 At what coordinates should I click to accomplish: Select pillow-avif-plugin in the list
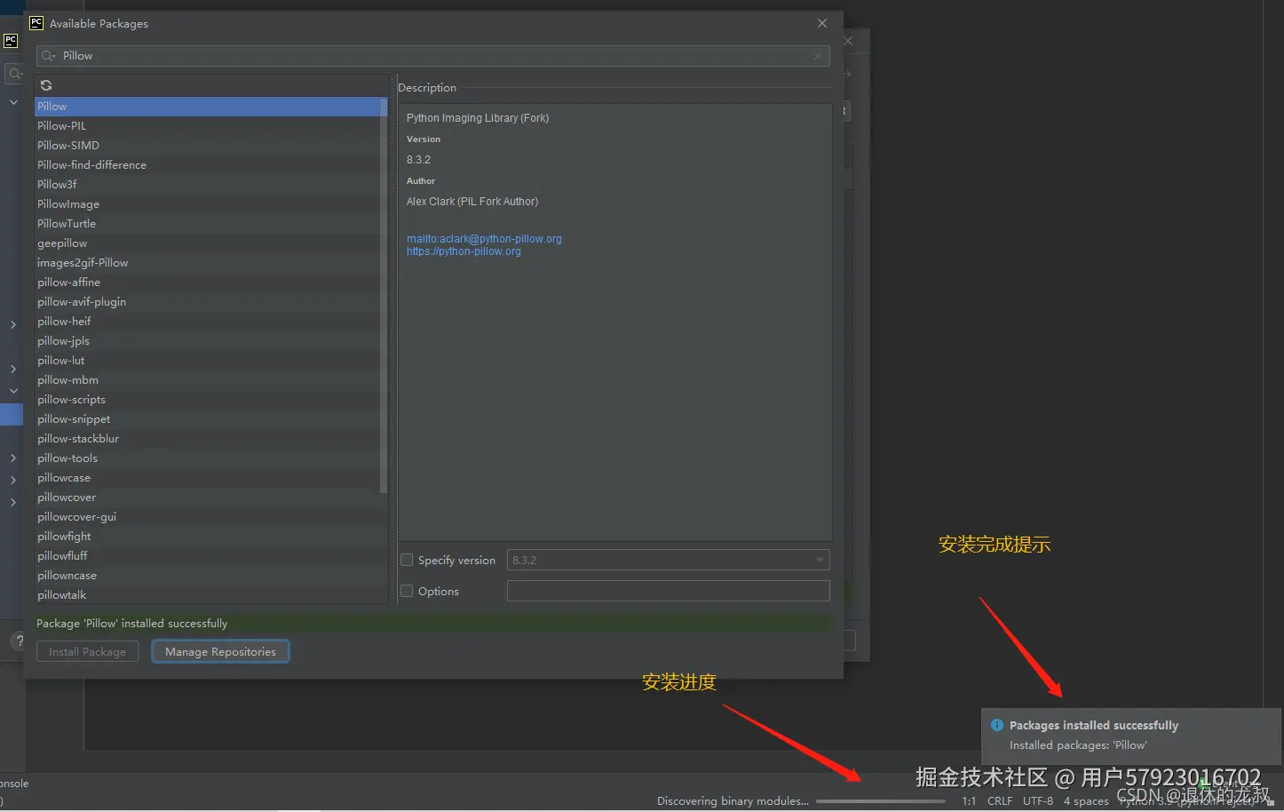click(x=208, y=302)
